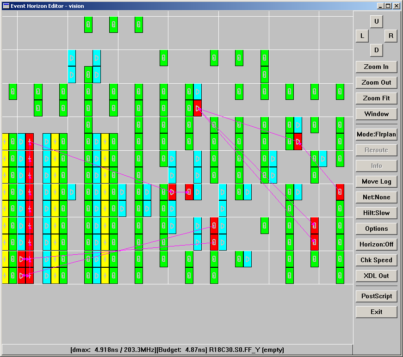Run the Chk Speed timing check
The width and height of the screenshot is (403, 357).
(x=376, y=260)
